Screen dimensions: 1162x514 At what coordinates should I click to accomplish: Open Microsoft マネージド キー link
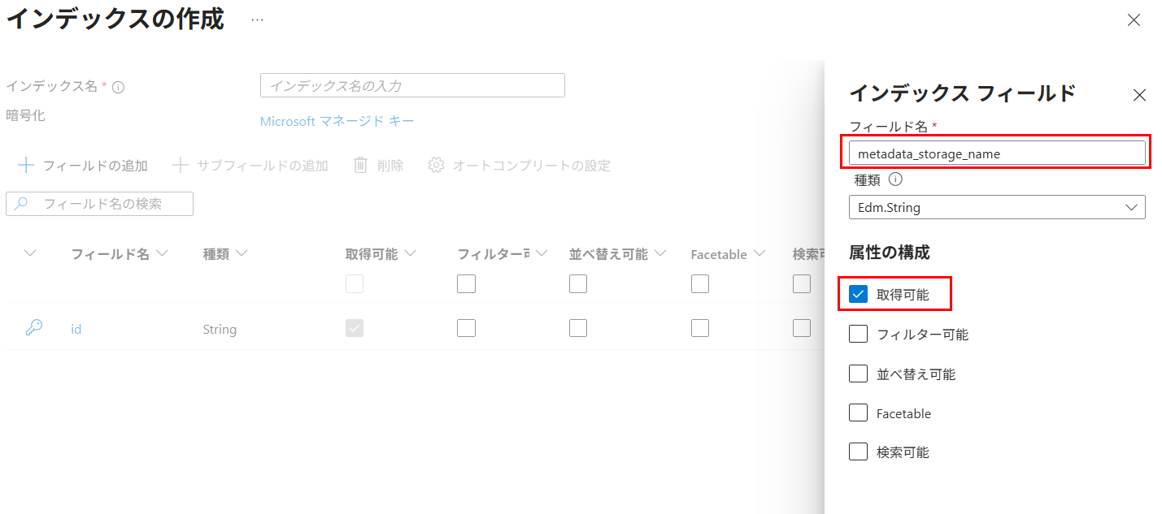[337, 121]
